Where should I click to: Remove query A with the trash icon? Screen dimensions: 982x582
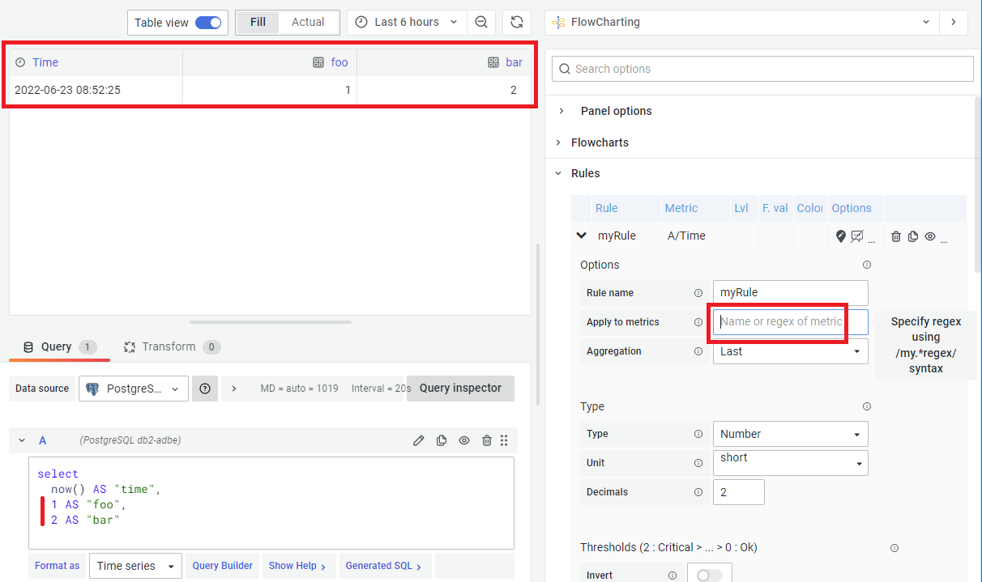(x=487, y=440)
